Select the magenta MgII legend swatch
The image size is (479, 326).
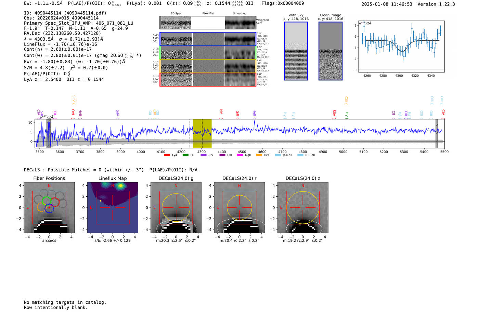pyautogui.click(x=240, y=155)
